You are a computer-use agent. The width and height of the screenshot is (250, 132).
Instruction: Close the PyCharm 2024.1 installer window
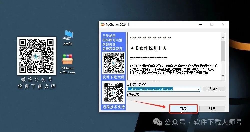[223, 24]
